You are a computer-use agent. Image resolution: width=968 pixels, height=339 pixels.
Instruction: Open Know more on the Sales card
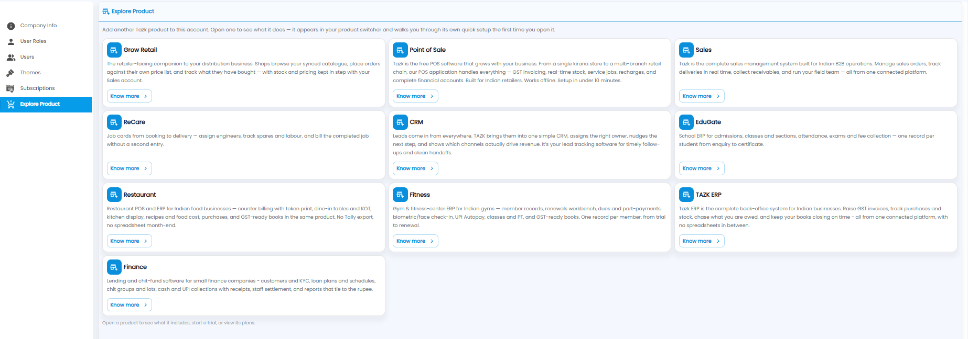[x=702, y=96]
